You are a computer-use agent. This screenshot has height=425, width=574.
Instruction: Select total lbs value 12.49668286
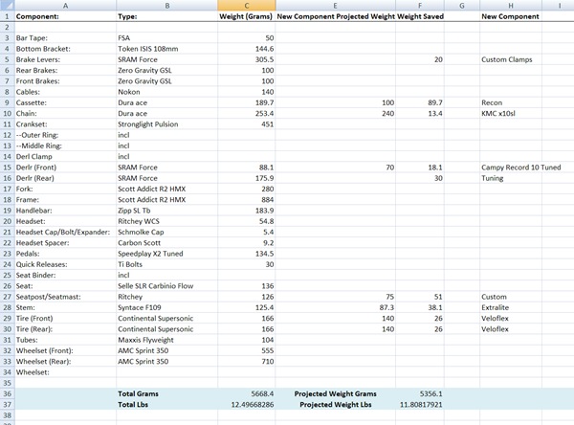coord(247,405)
